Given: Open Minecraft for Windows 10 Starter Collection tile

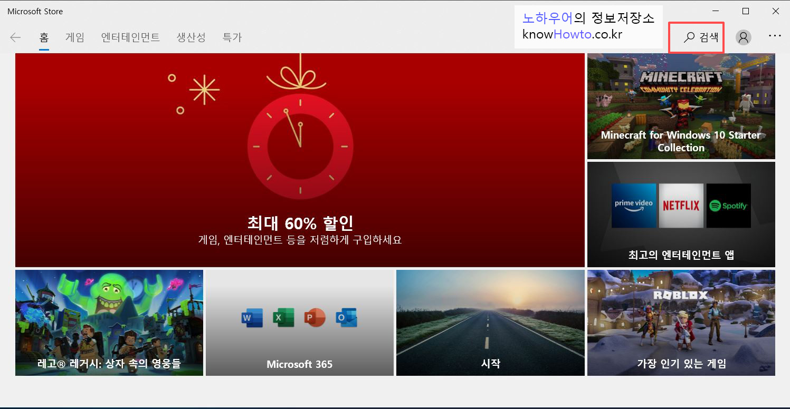Looking at the screenshot, I should click(x=681, y=106).
